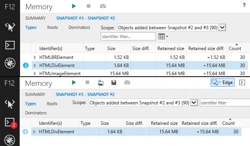Click +1.52 KB retained size diff cell
The image size is (250, 146).
(216, 57)
